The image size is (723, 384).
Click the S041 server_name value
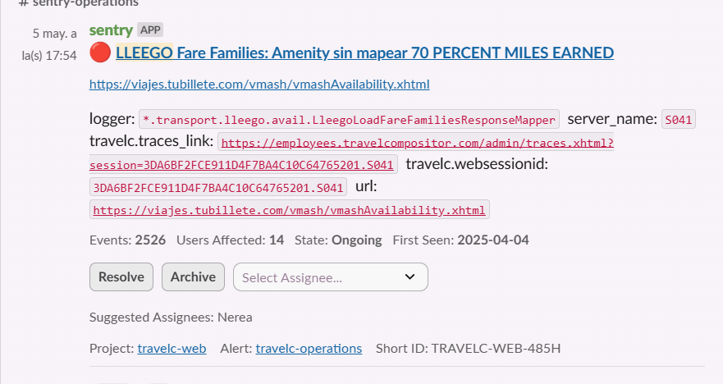(x=679, y=120)
